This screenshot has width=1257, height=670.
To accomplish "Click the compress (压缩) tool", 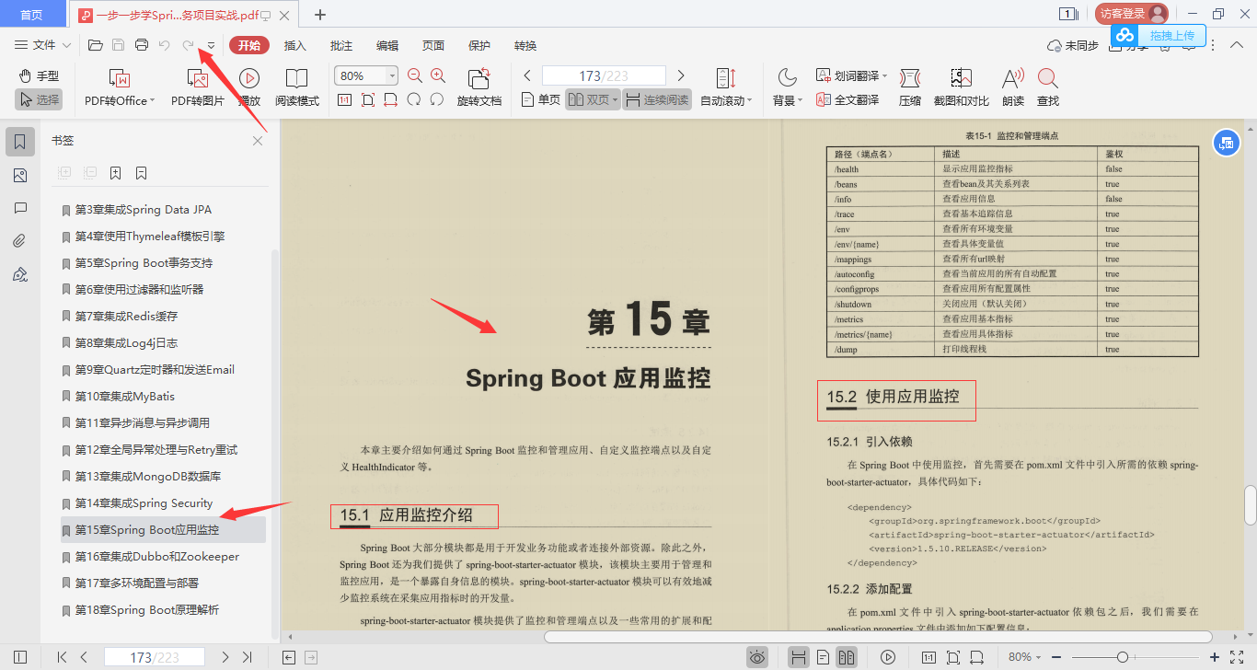I will pyautogui.click(x=910, y=88).
